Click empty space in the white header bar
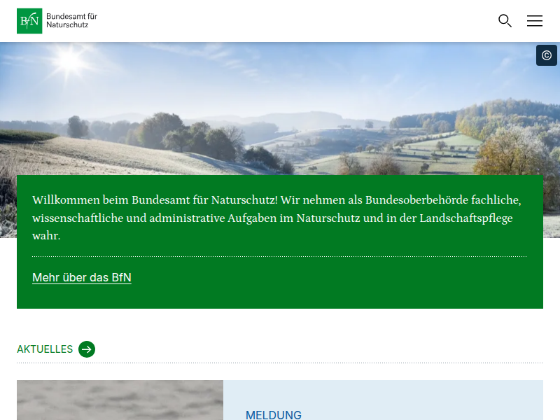This screenshot has height=420, width=560. click(280, 21)
